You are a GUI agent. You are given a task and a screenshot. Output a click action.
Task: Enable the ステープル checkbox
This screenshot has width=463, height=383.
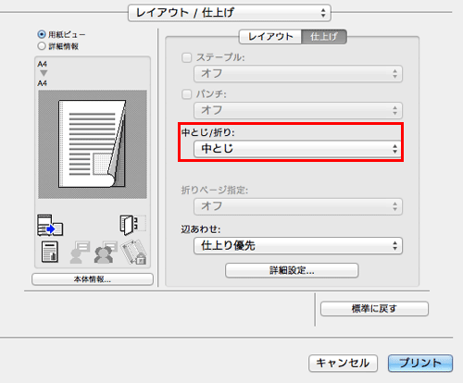(x=186, y=57)
